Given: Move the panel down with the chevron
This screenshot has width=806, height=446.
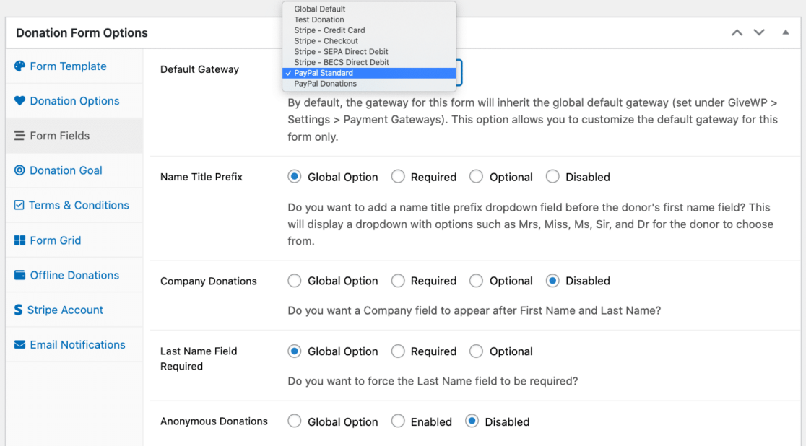Looking at the screenshot, I should [759, 32].
